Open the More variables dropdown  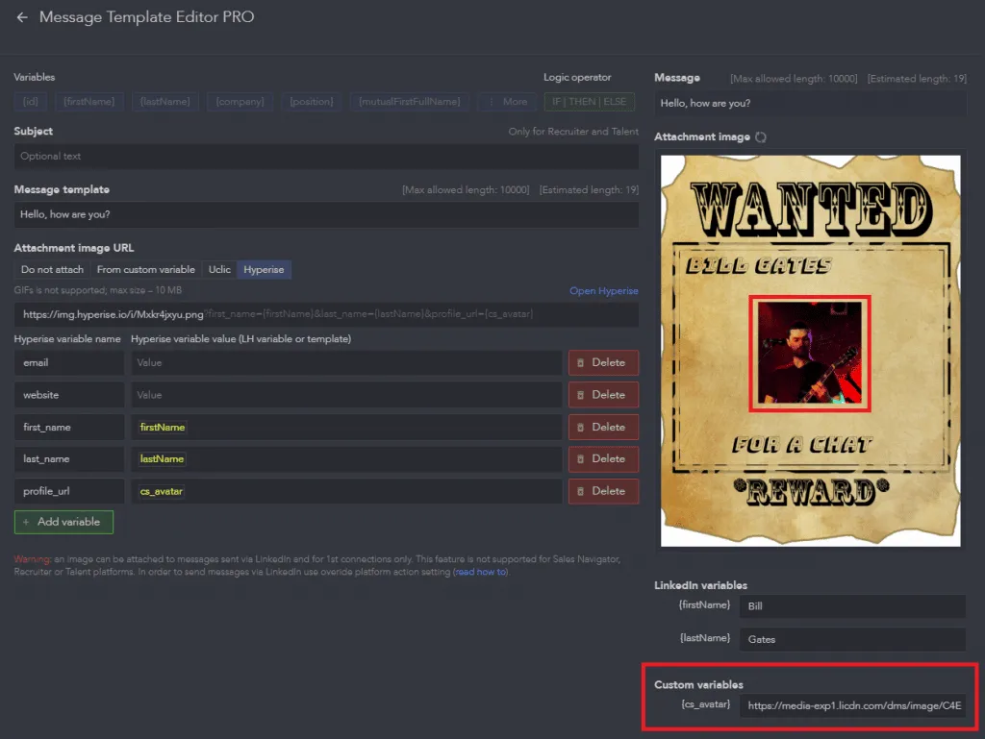[x=508, y=102]
